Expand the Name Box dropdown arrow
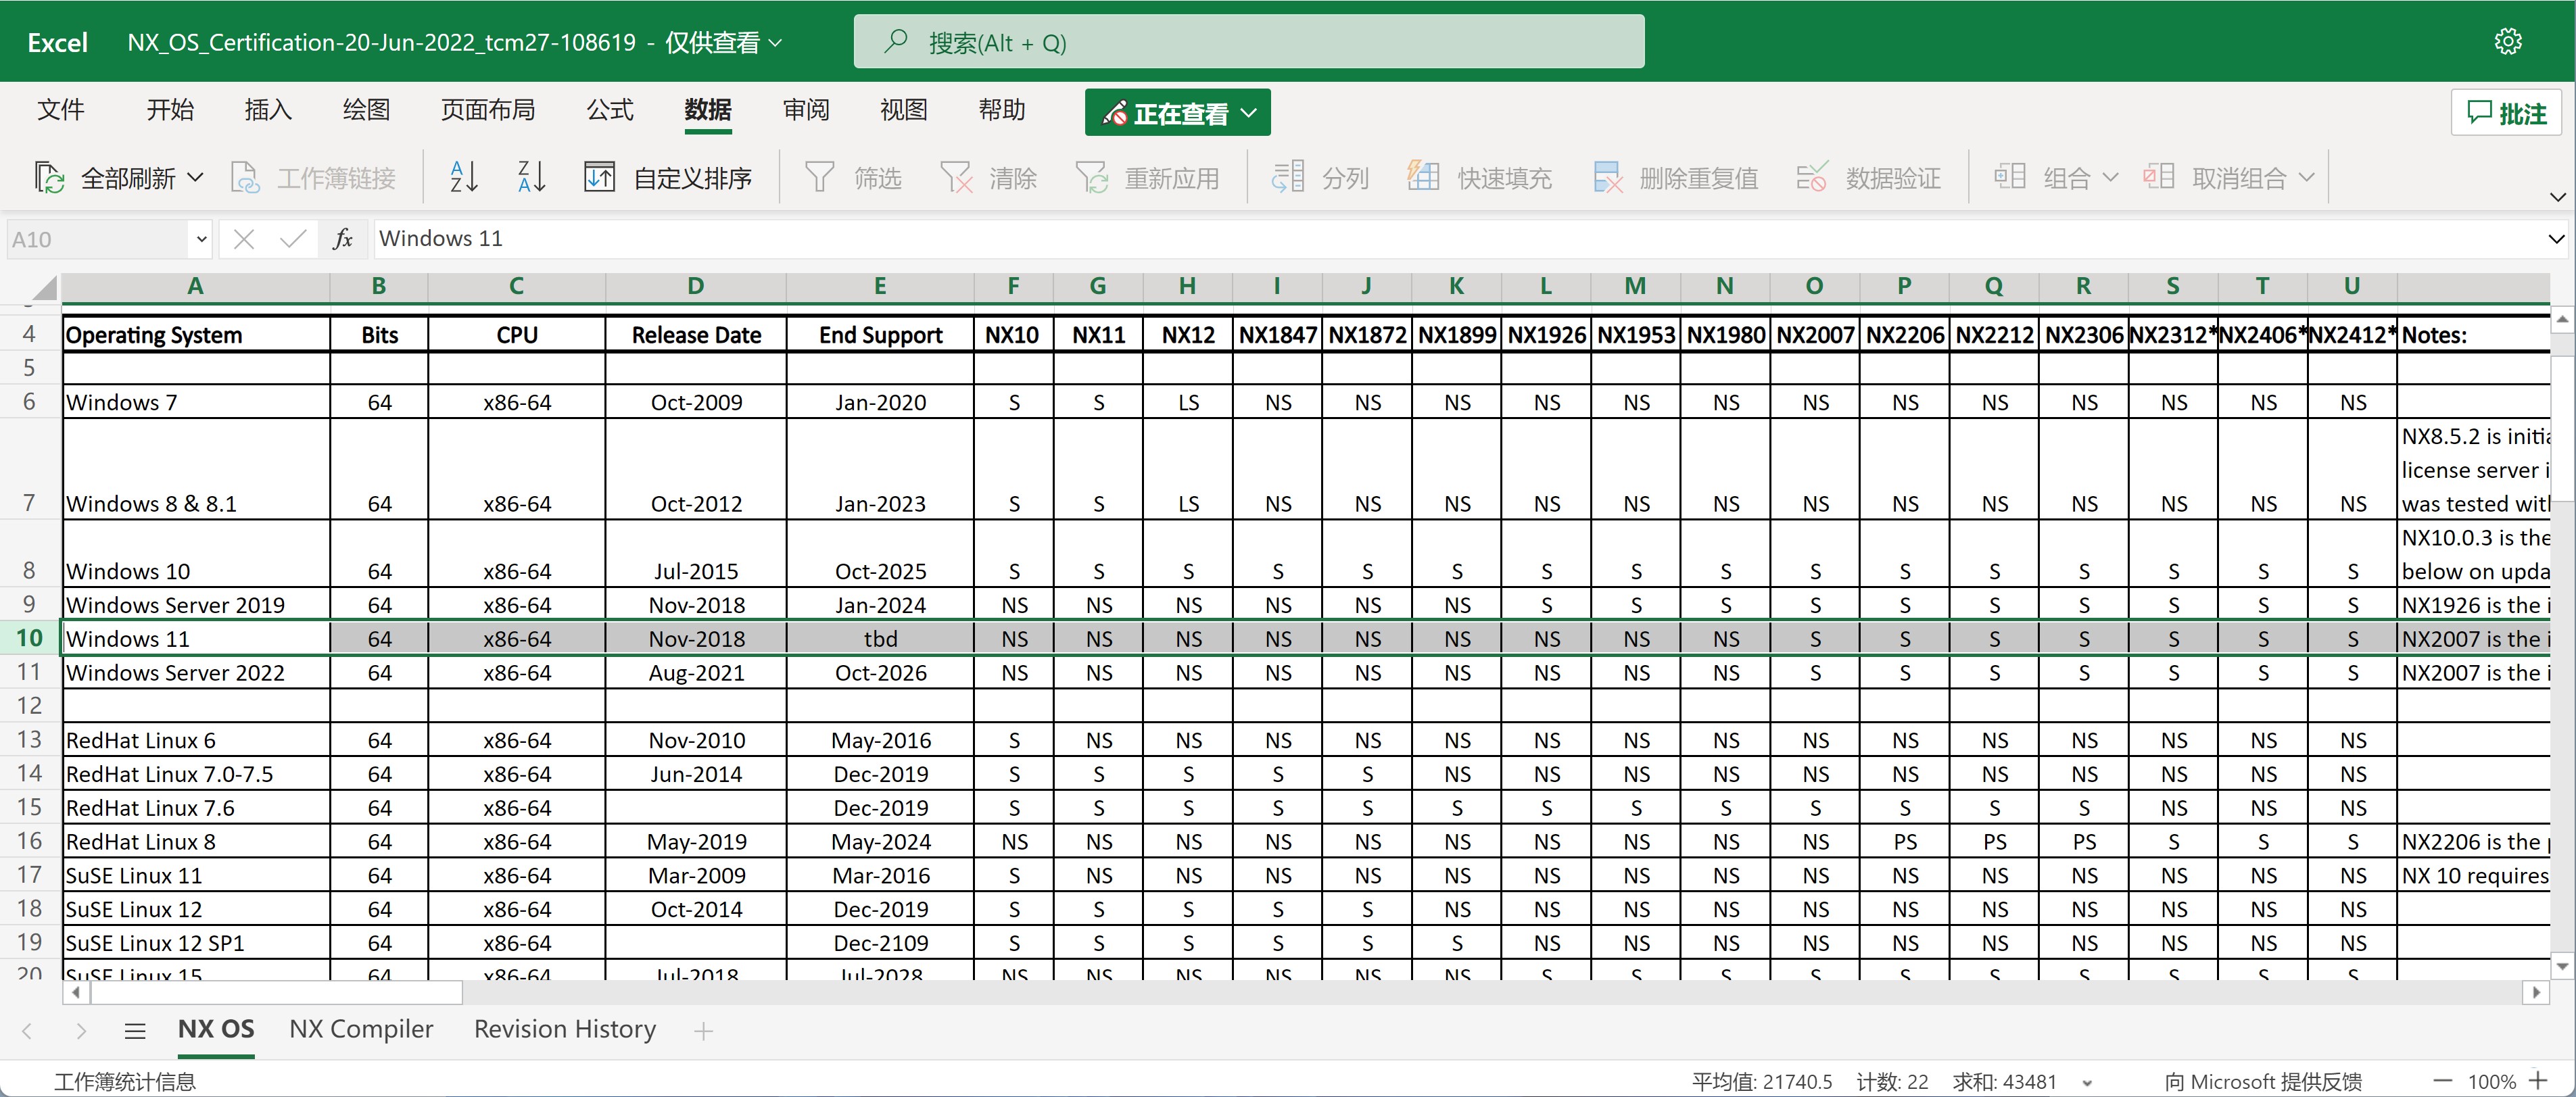 (x=201, y=239)
